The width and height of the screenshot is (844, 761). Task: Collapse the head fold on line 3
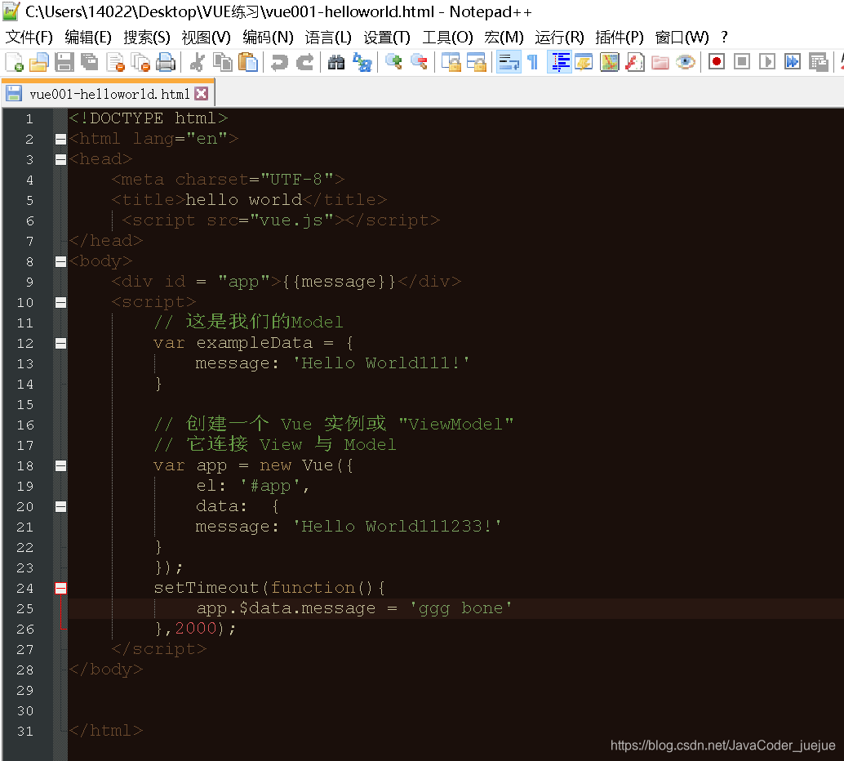pyautogui.click(x=61, y=159)
